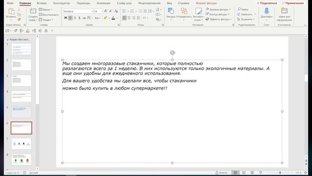Click the text columns icon

(145, 18)
